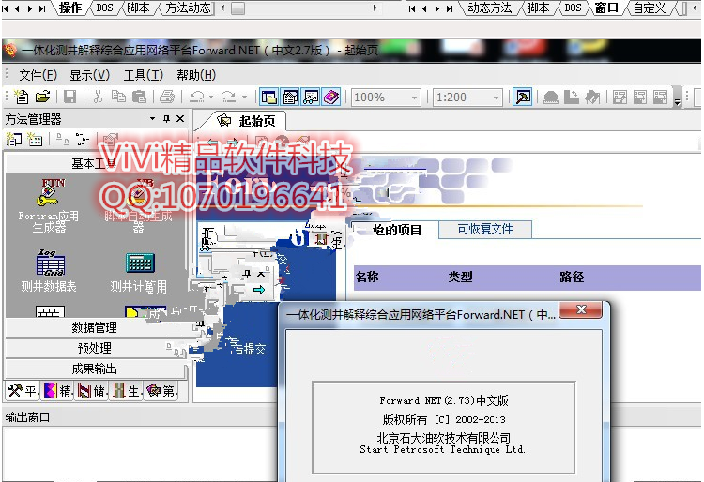This screenshot has height=482, width=704.
Task: Open the 显示(V) menu
Action: point(89,75)
